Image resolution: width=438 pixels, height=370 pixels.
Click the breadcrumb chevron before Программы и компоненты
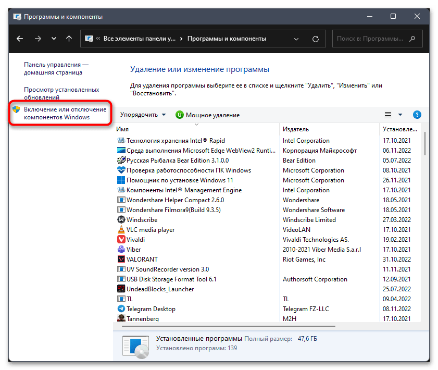[x=181, y=39]
